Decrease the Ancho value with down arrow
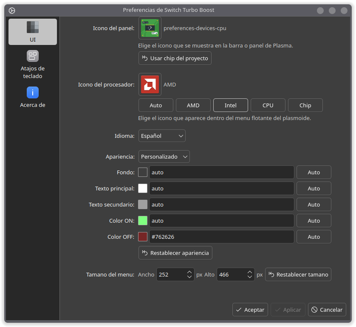The image size is (356, 327). point(189,277)
